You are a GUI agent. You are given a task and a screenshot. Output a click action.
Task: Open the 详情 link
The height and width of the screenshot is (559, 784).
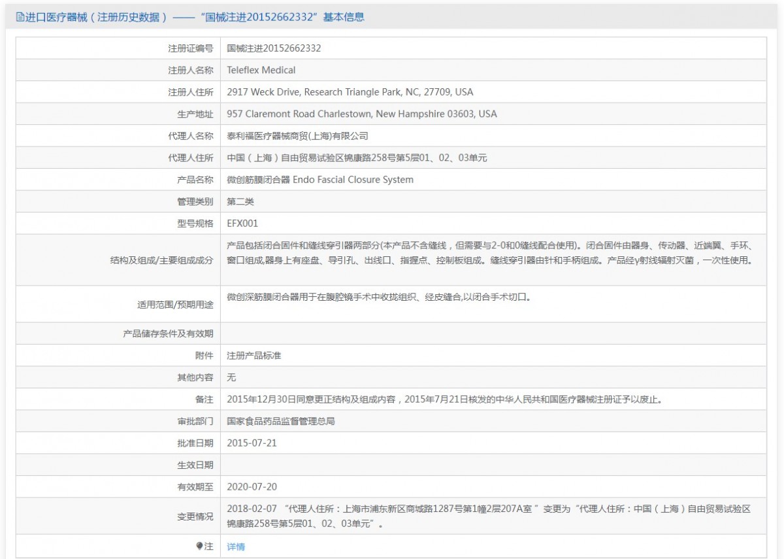[x=236, y=547]
